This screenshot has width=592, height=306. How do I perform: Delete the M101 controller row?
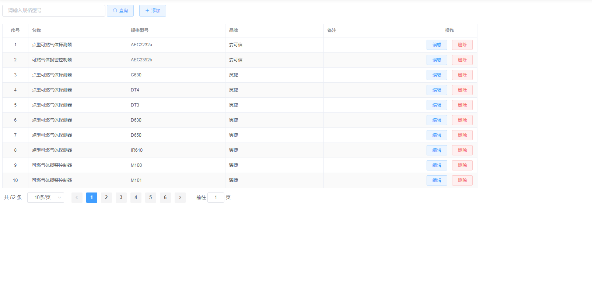click(x=462, y=180)
